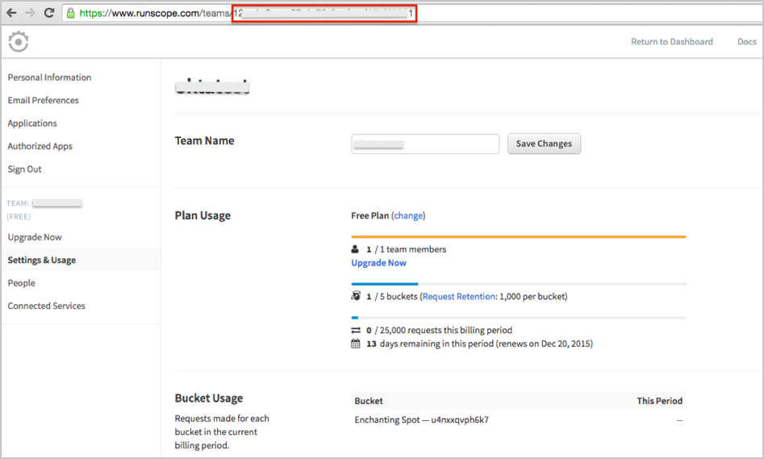The height and width of the screenshot is (459, 764).
Task: Click the Free Plan change link
Action: point(408,216)
